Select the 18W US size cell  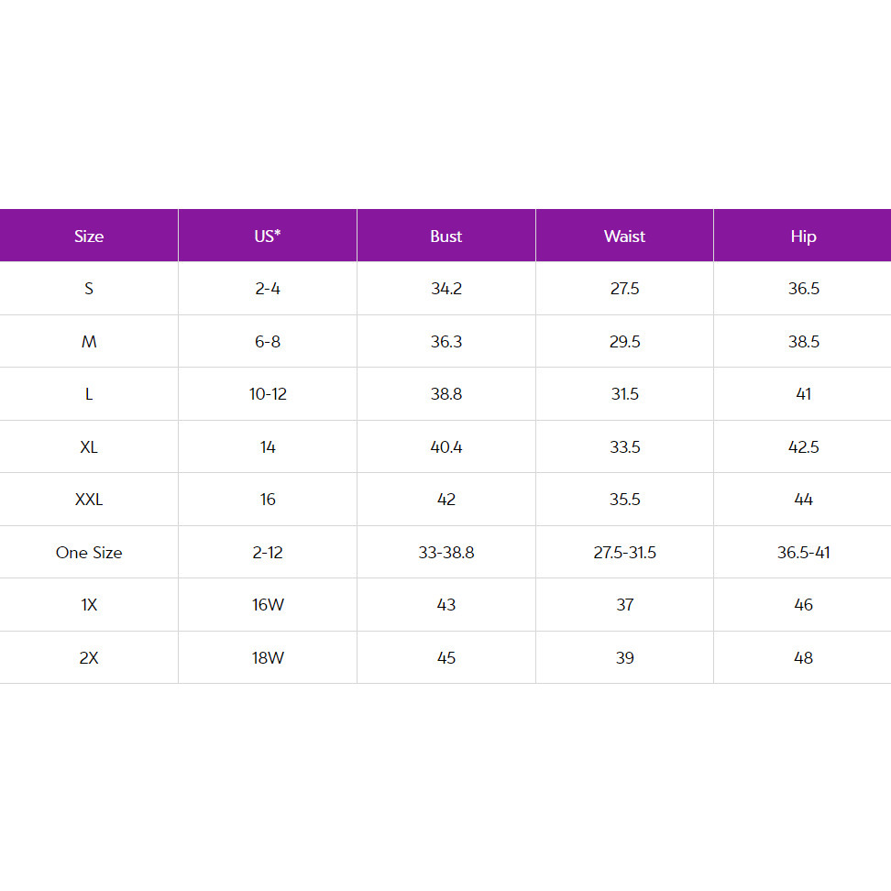268,657
